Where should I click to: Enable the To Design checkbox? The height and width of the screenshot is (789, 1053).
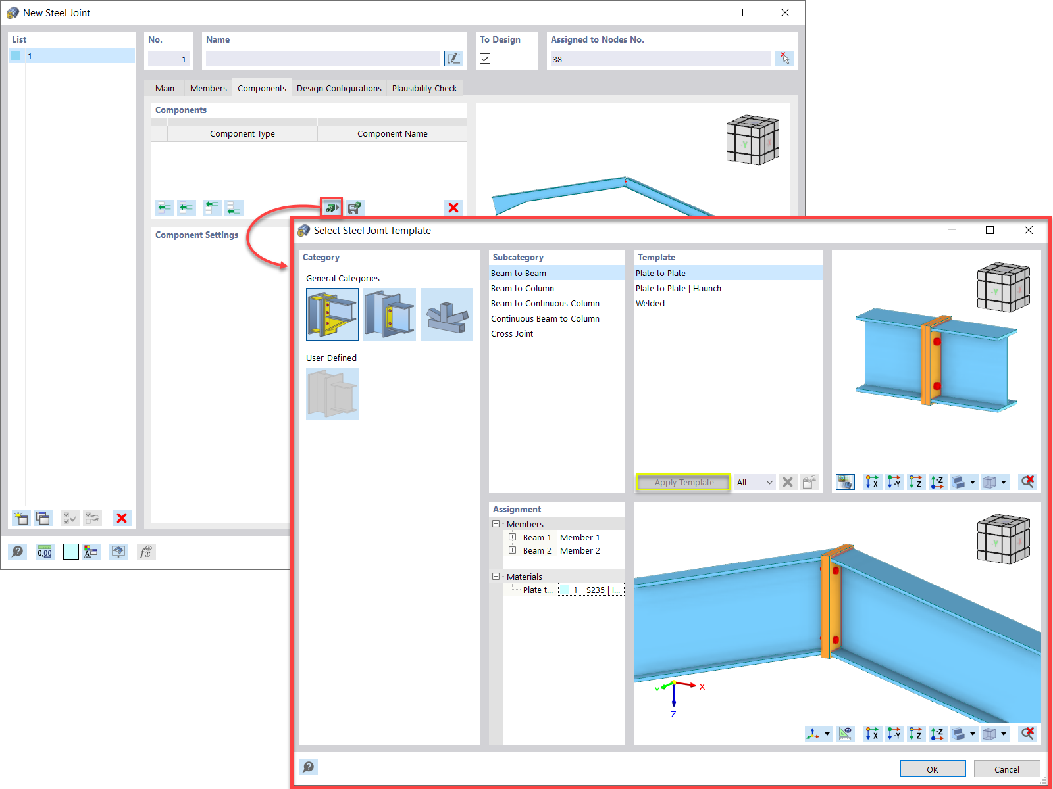[x=485, y=59]
